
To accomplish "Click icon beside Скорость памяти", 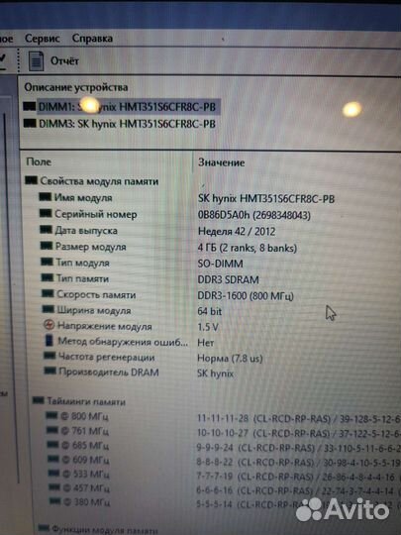I will (48, 293).
